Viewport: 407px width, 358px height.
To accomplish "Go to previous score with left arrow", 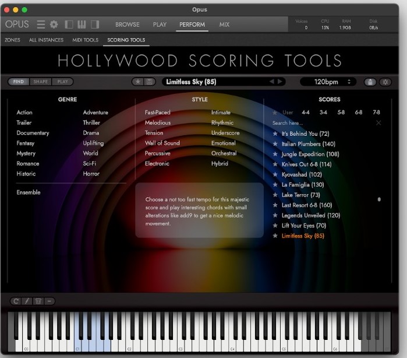I will [271, 82].
